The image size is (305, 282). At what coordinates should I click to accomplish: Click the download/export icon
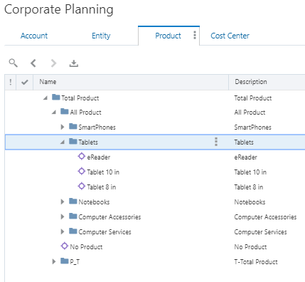pyautogui.click(x=74, y=63)
